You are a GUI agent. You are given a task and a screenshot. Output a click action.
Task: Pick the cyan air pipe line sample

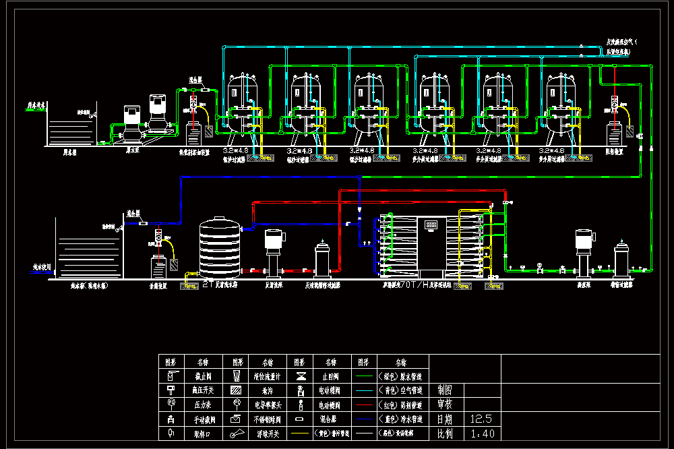click(x=364, y=390)
